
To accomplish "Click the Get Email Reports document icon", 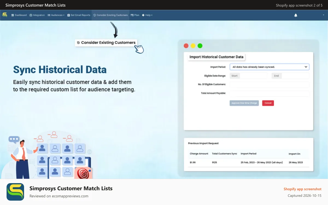I will pos(69,15).
